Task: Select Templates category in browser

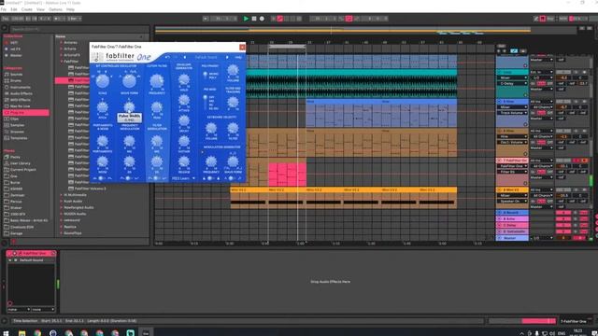Action: pyautogui.click(x=19, y=138)
